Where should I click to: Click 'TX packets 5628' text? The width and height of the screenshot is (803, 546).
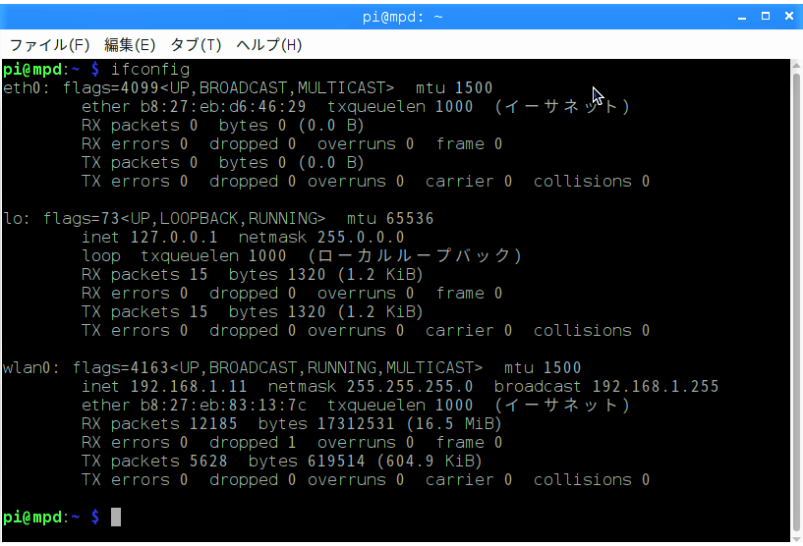(x=154, y=461)
